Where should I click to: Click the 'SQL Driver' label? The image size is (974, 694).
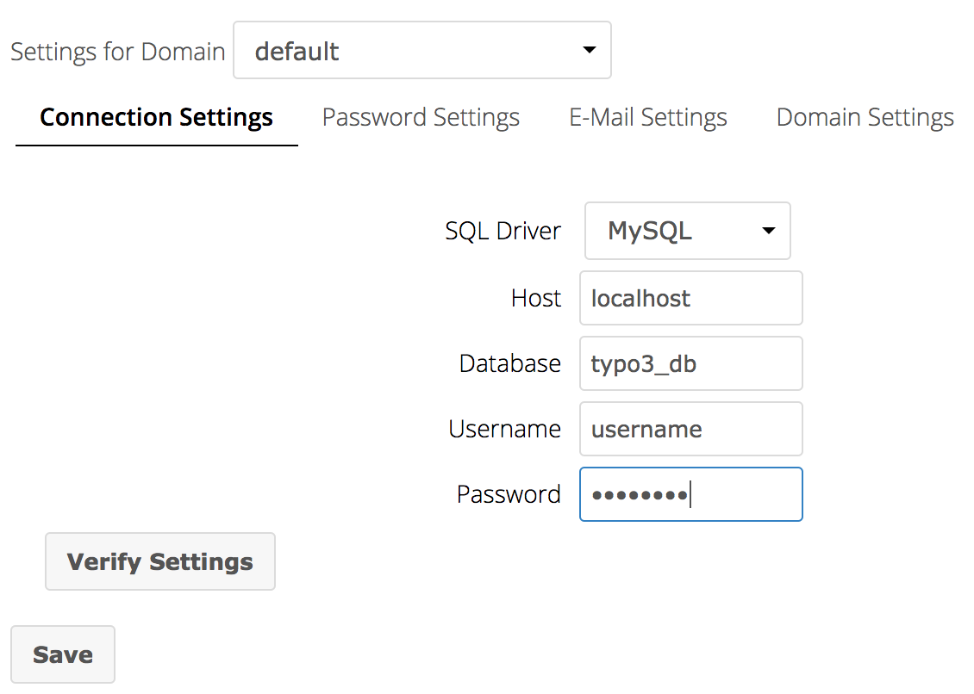click(503, 232)
